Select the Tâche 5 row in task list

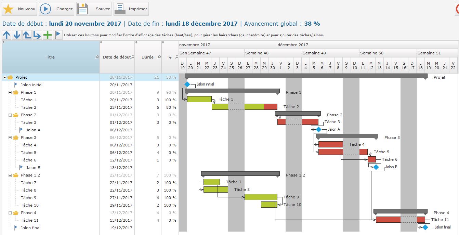(28, 153)
